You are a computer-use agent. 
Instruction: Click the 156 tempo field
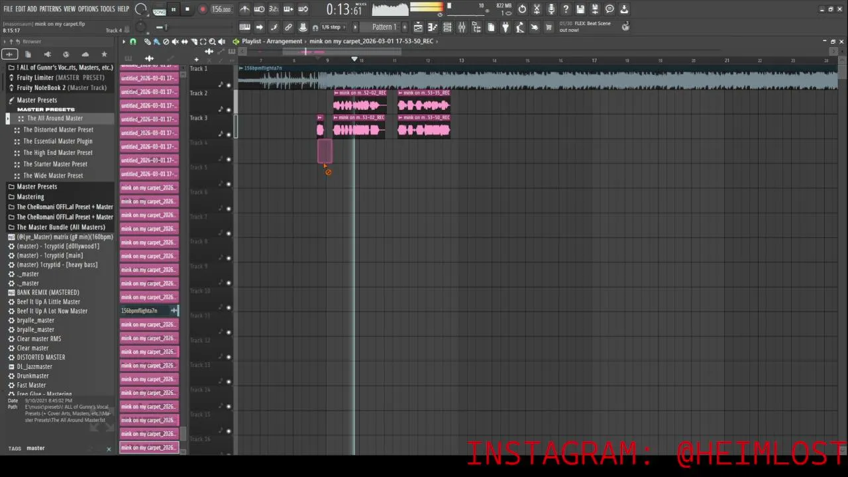click(221, 9)
